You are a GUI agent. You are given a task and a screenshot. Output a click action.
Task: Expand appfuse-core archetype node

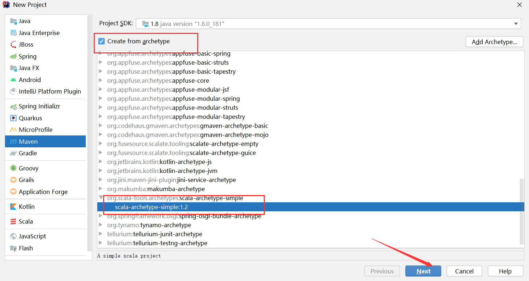tap(101, 81)
